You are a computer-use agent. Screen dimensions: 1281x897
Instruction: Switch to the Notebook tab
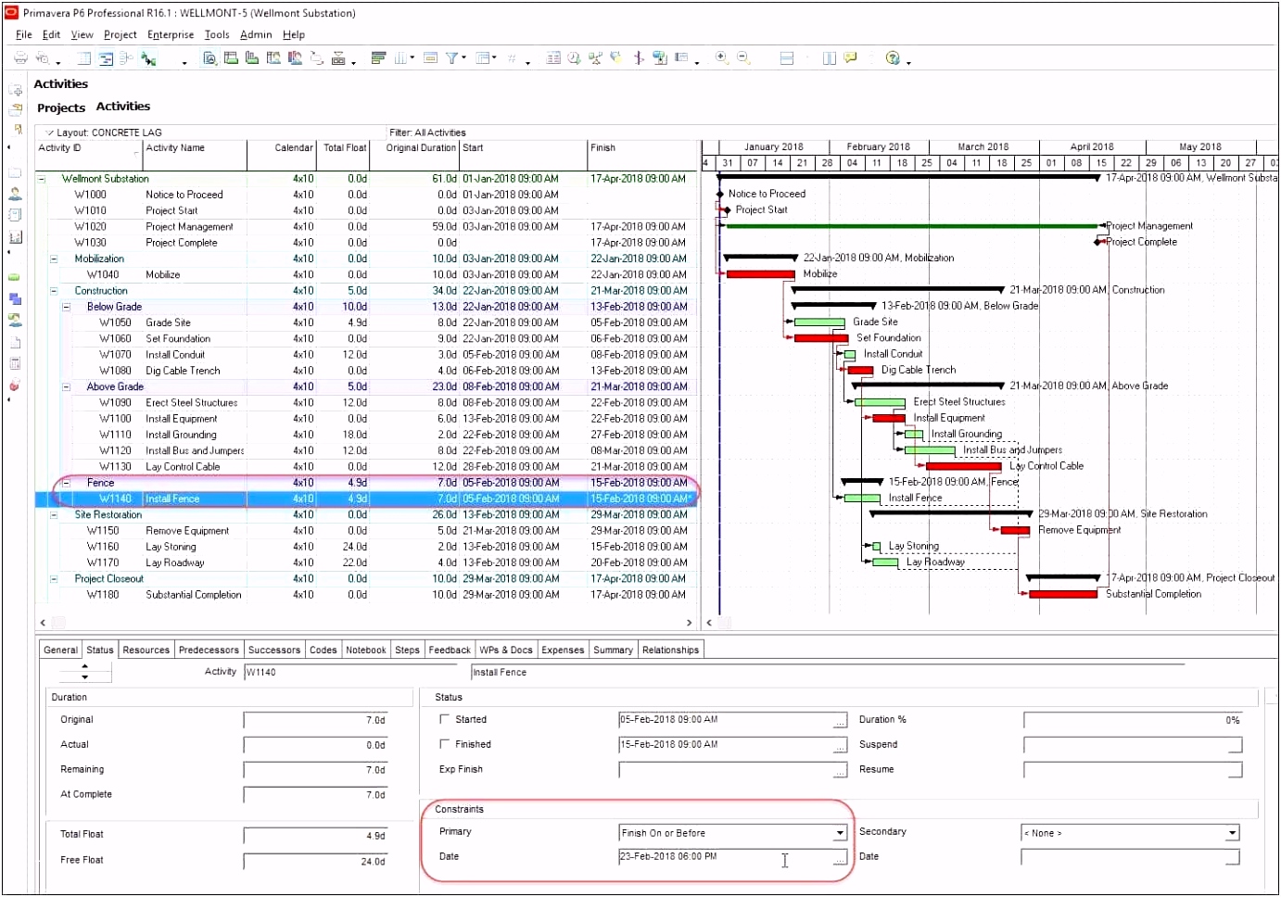click(366, 651)
